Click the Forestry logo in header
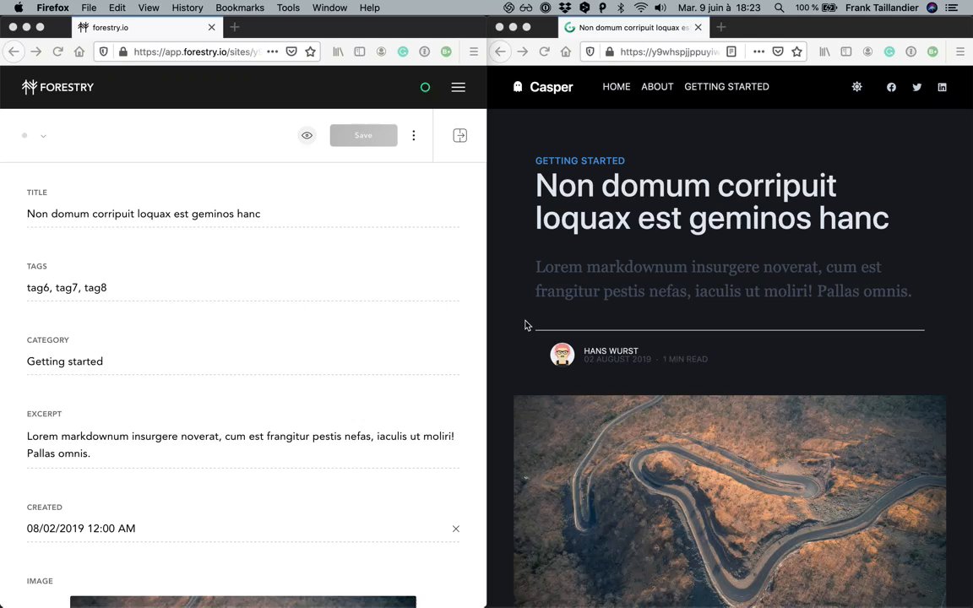Image resolution: width=973 pixels, height=608 pixels. pyautogui.click(x=57, y=87)
